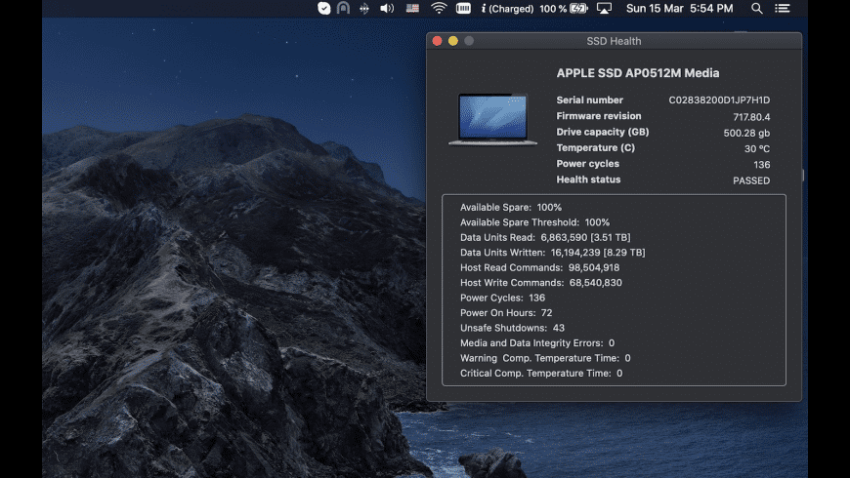This screenshot has height=478, width=850.
Task: Click the Bluetooth menu bar icon
Action: tap(364, 8)
